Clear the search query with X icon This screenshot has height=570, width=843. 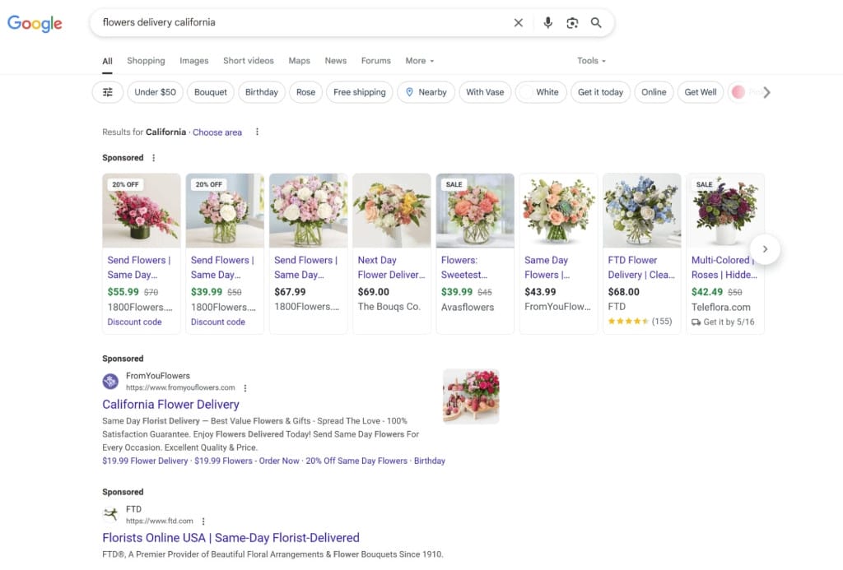(519, 22)
